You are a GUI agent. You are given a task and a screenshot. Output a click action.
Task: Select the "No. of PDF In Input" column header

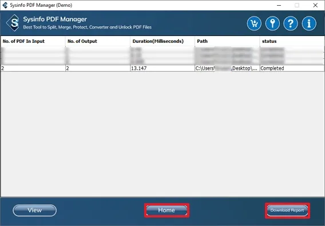(33, 41)
